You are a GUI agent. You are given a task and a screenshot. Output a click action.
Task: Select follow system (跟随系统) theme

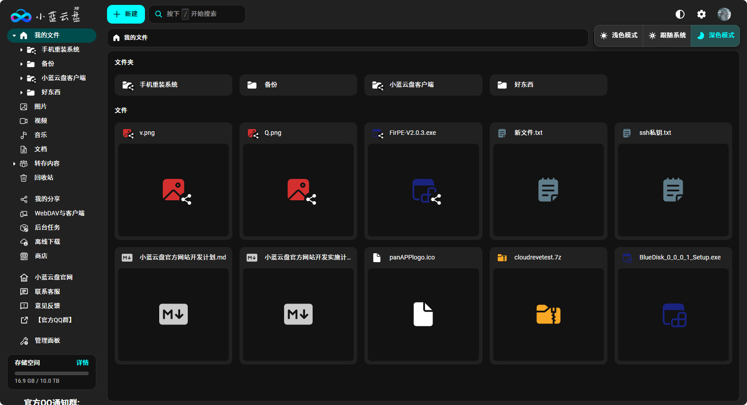coord(667,36)
